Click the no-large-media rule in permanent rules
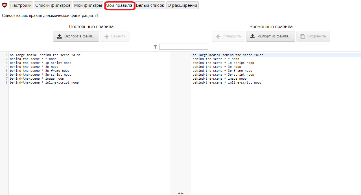361x195 pixels. [45, 55]
